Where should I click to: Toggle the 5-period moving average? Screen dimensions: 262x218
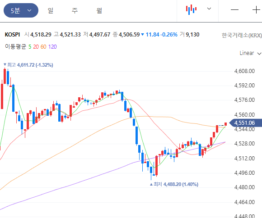pos(30,47)
